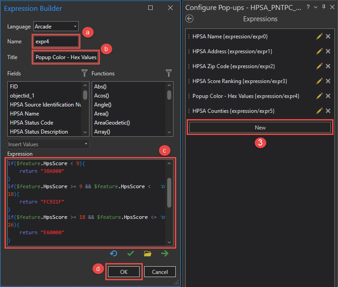Verify the expression with the green checkmark

[x=131, y=254]
